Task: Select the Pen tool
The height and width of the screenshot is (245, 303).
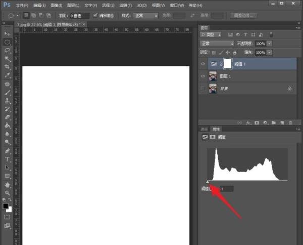Action: (7, 151)
